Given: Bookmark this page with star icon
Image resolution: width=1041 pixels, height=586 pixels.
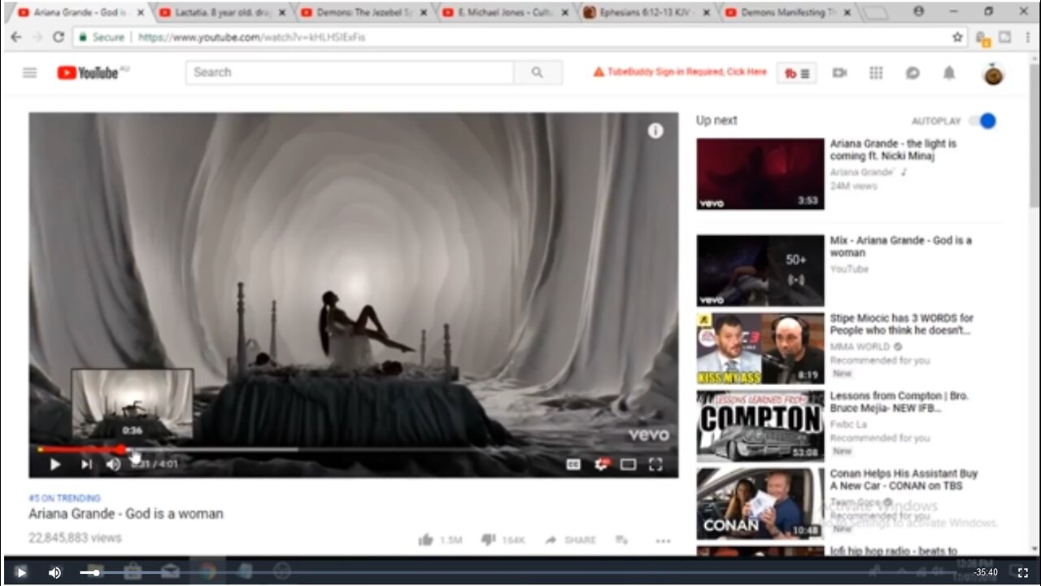Looking at the screenshot, I should (957, 37).
